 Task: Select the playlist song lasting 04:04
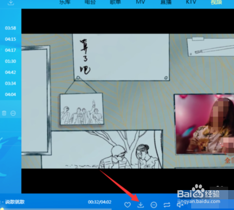(10, 94)
